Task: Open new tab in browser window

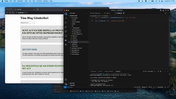Action: pos(37,9)
